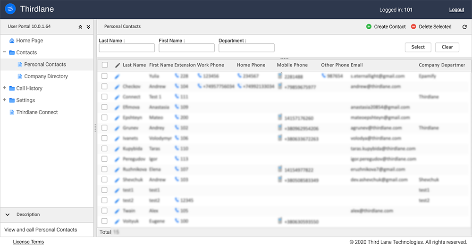Click the Home Page house icon

coord(12,41)
